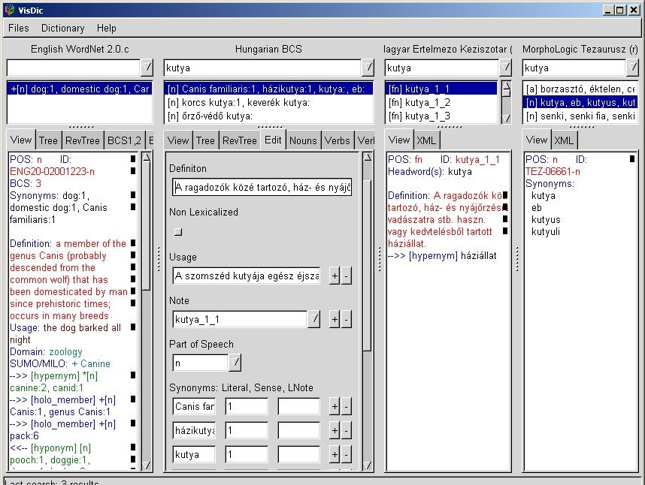Image resolution: width=645 pixels, height=485 pixels.
Task: Switch to Tree tab in Hungarian BCS
Action: [205, 140]
